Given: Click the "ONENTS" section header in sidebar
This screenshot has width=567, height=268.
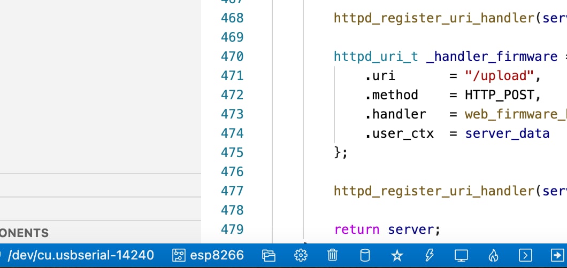Looking at the screenshot, I should 24,233.
